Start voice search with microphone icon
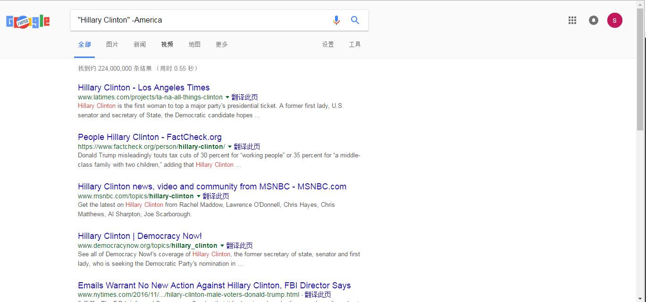 coord(336,20)
